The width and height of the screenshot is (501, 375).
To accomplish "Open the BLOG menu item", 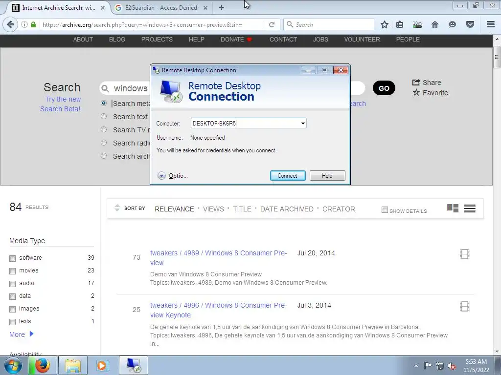I will (x=117, y=40).
